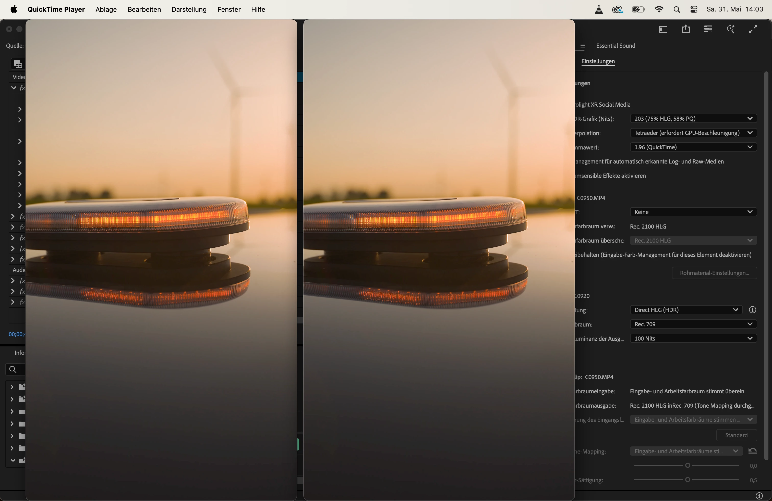Click the Tone-Mapping reset arrow icon

(753, 451)
